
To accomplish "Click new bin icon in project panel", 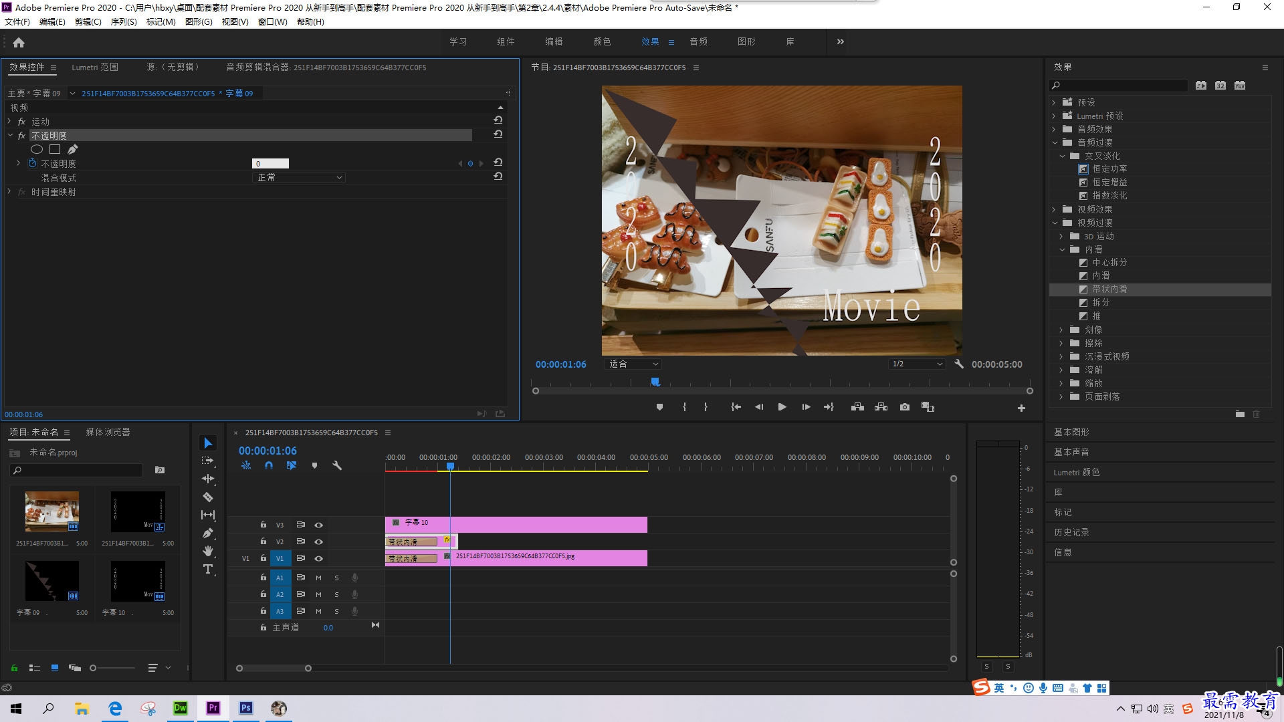I will click(x=160, y=470).
